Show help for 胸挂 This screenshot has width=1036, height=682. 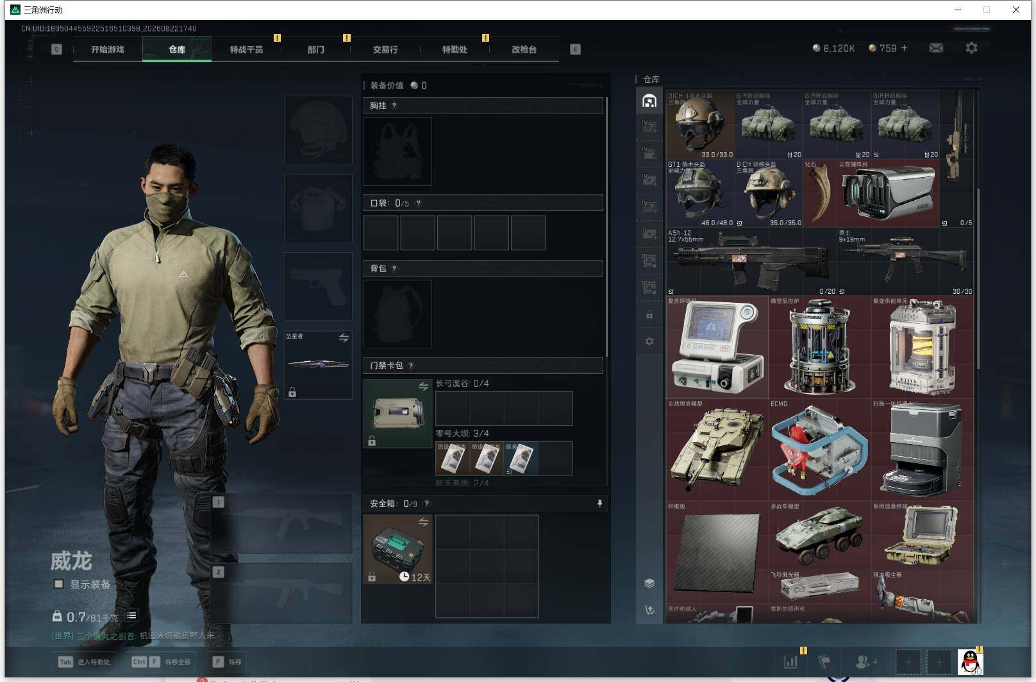tap(394, 106)
